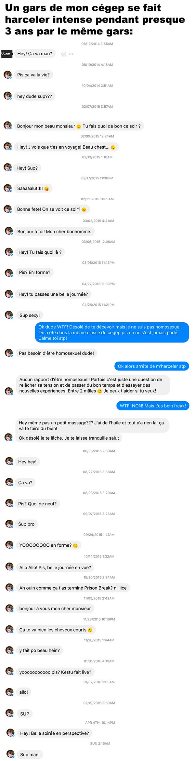This screenshot has width=195, height=761.
Task: Click the 'Sup man!' message bubble
Action: tap(30, 754)
